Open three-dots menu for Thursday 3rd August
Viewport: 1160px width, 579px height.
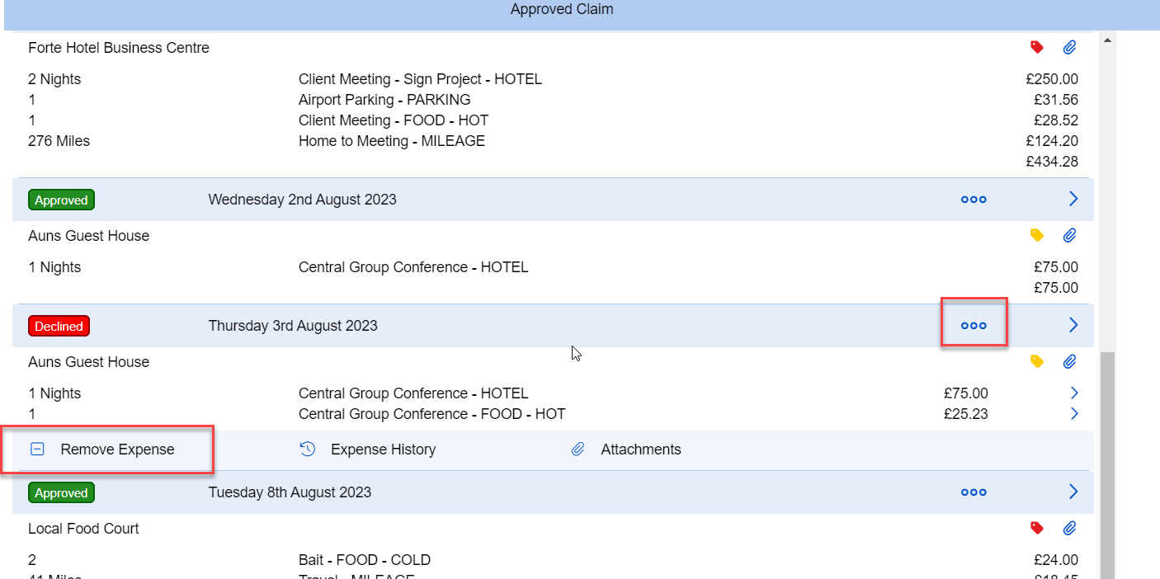tap(974, 326)
